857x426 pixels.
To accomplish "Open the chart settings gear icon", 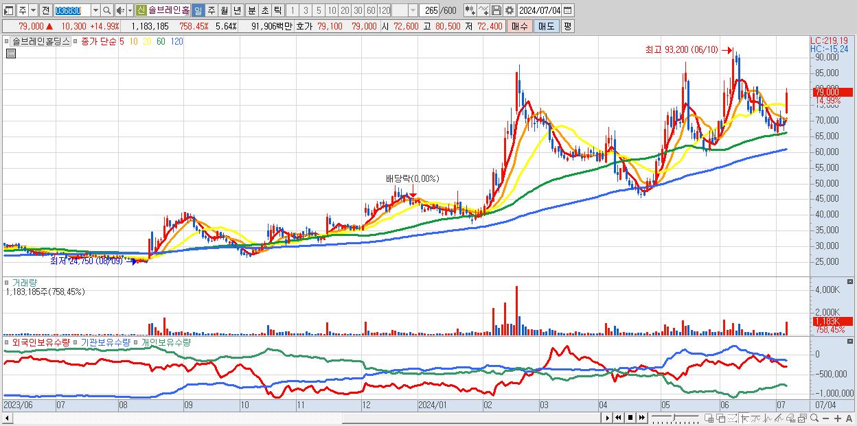I will coord(510,10).
